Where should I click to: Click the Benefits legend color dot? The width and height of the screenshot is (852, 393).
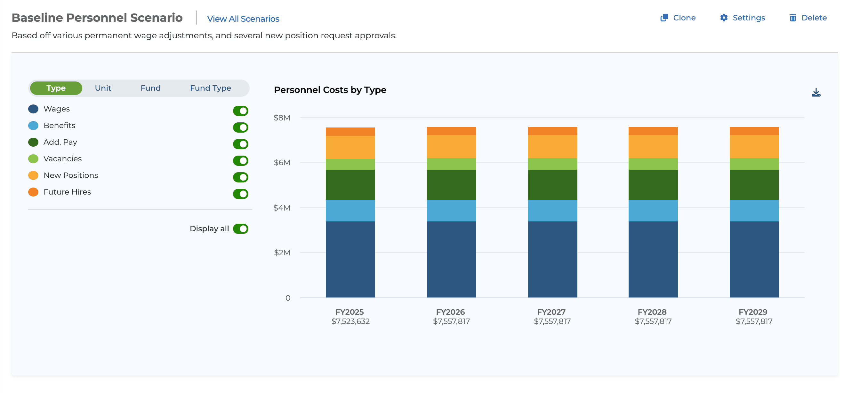(x=33, y=126)
